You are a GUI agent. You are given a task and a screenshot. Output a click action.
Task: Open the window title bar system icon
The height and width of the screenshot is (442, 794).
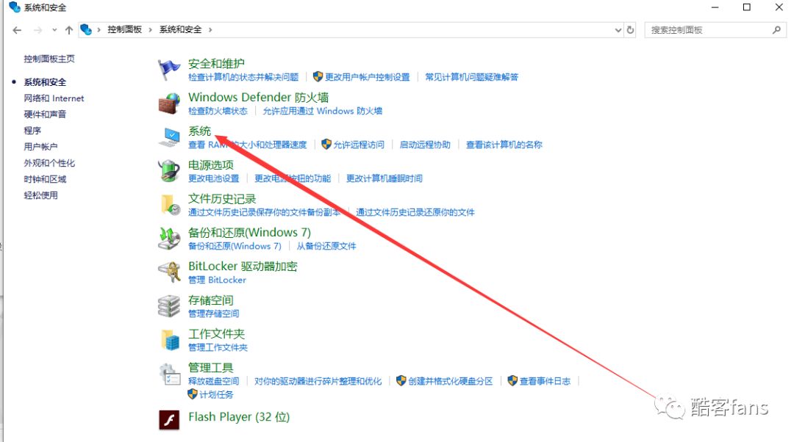pyautogui.click(x=15, y=7)
